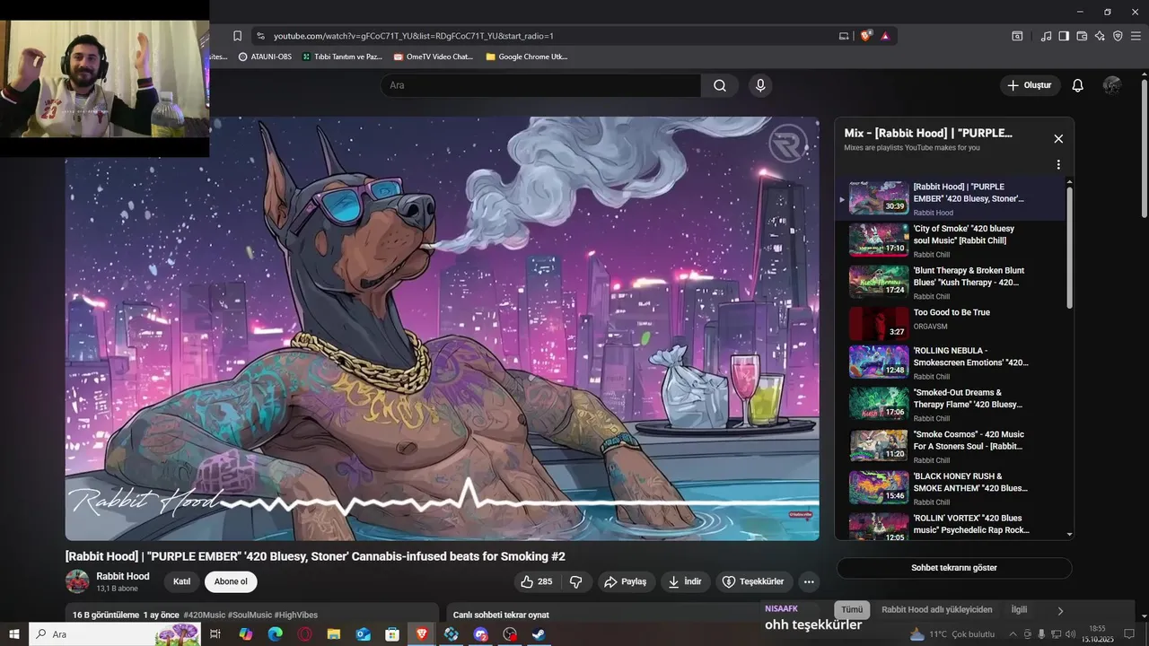Viewport: 1149px width, 646px height.
Task: Open the Brave Wallet icon
Action: (x=1082, y=36)
